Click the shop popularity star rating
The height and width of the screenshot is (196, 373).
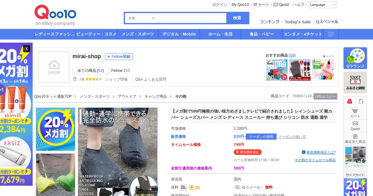[x=94, y=79]
